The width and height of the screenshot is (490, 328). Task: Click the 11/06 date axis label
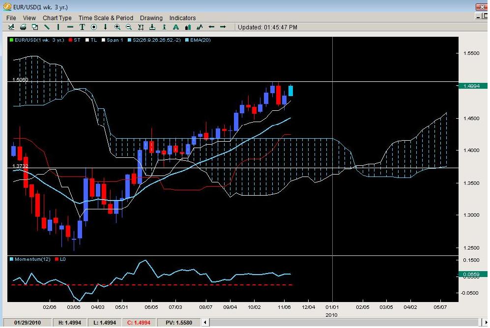pos(284,307)
